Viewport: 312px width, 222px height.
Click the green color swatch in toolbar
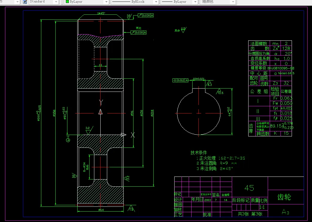(67, 1)
